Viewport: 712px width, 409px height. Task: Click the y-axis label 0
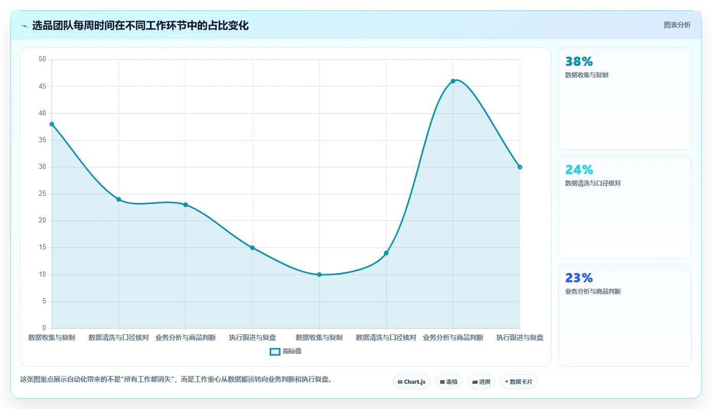pyautogui.click(x=44, y=328)
